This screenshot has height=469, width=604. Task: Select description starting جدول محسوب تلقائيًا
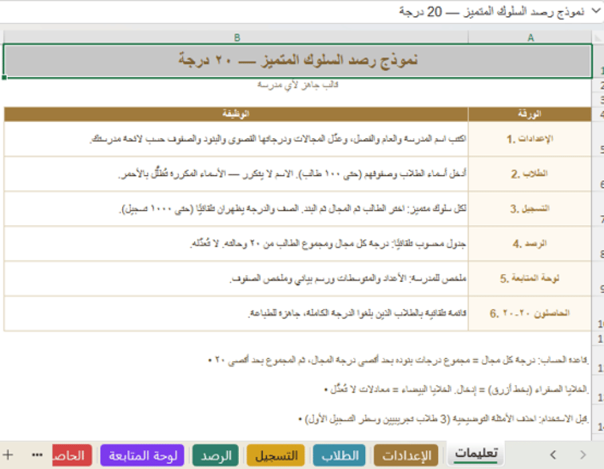(236, 244)
